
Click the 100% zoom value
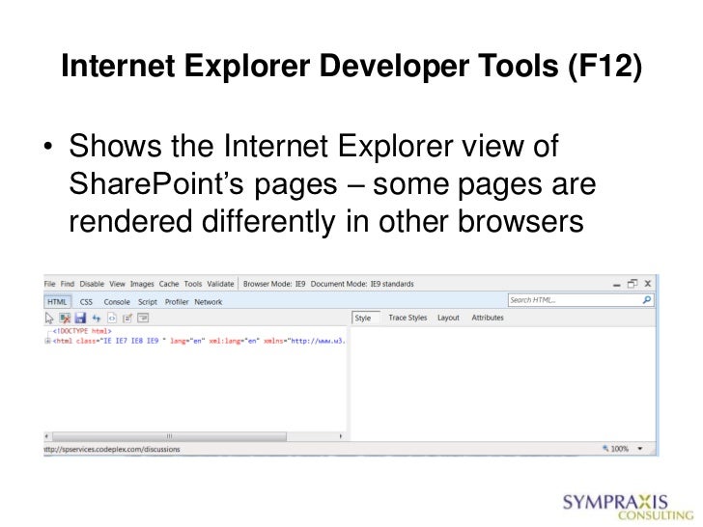[x=620, y=449]
